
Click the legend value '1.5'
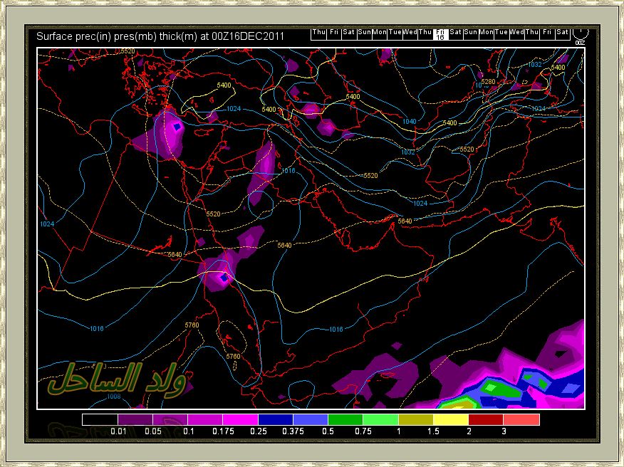tap(433, 431)
